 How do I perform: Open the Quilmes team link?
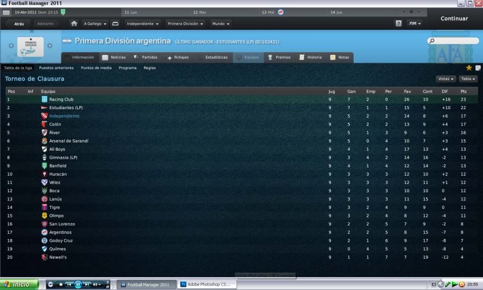tap(58, 249)
